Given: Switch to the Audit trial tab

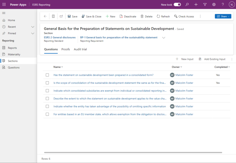Looking at the screenshot, I should click(80, 49).
